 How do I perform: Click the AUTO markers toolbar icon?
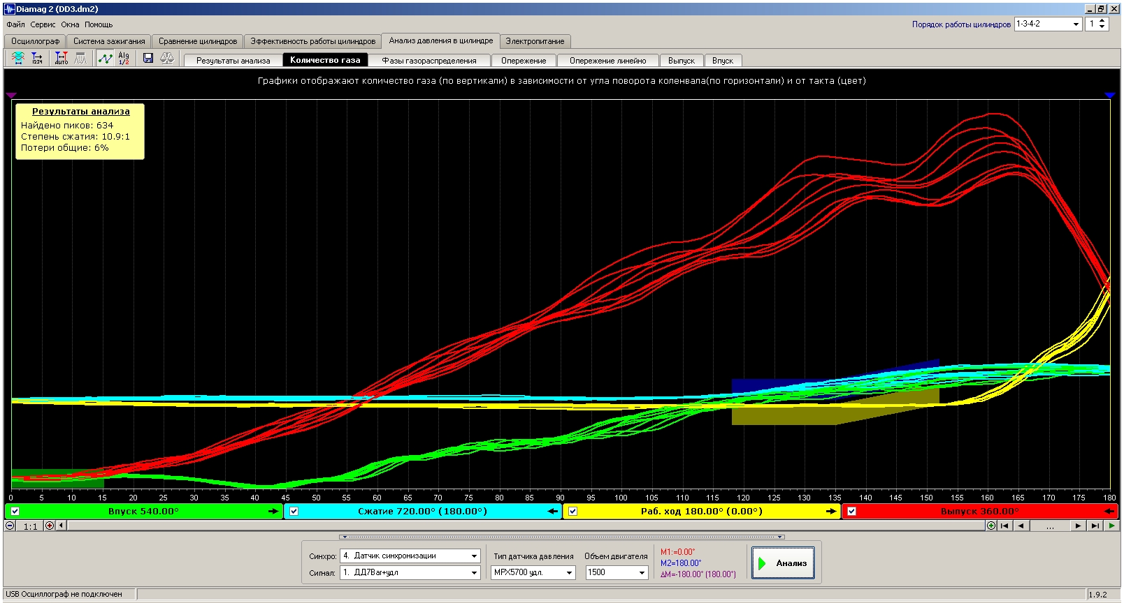(x=62, y=58)
